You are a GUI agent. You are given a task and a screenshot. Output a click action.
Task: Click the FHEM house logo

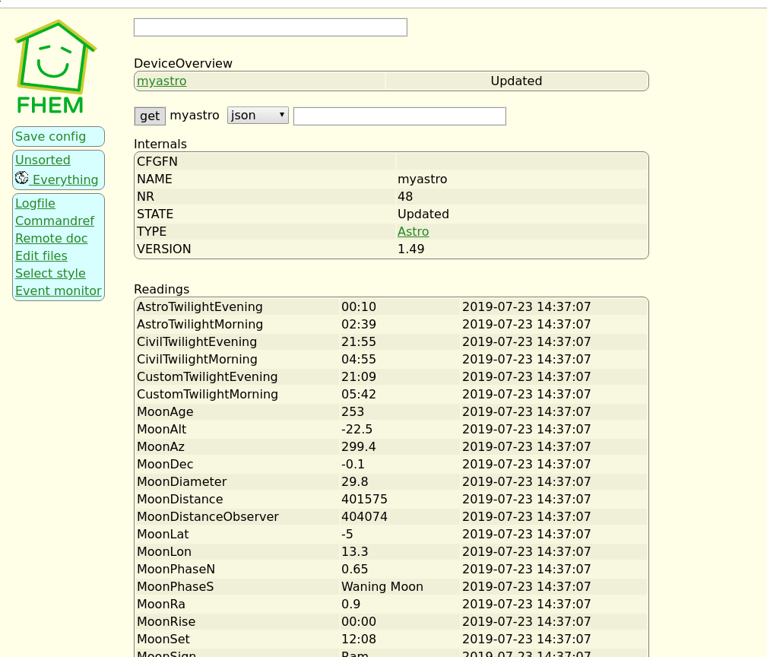click(x=55, y=67)
